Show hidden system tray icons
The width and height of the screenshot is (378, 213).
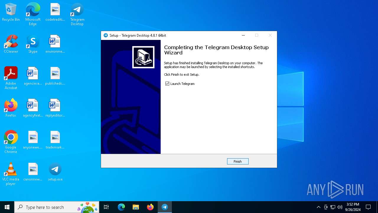click(x=318, y=207)
